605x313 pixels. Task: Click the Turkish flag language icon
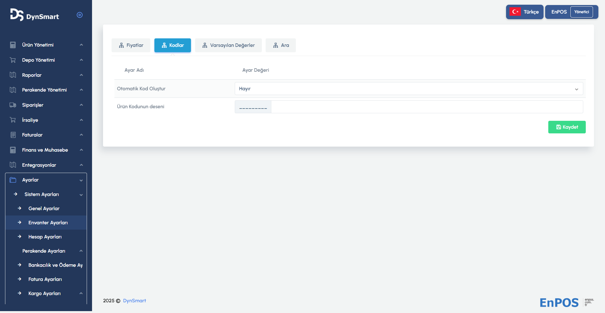(x=515, y=12)
